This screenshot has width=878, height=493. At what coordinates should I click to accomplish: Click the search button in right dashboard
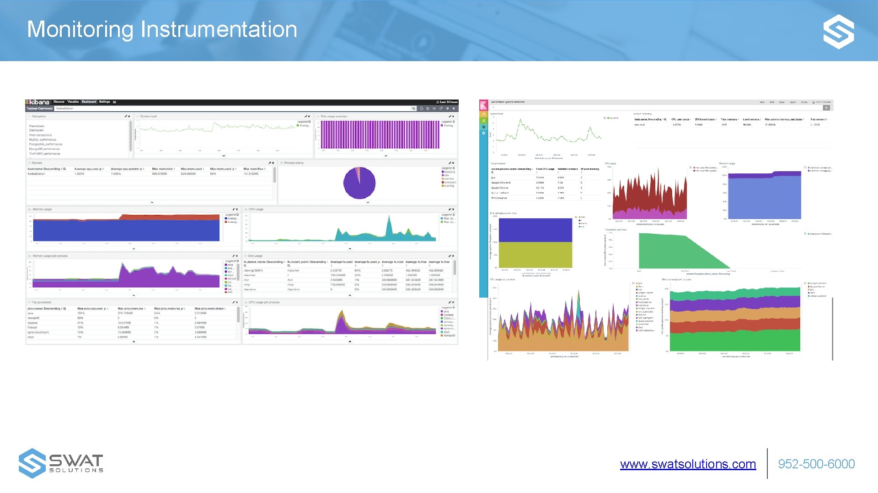click(x=826, y=108)
